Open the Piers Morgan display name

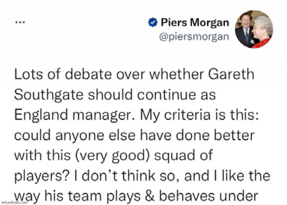pyautogui.click(x=195, y=23)
